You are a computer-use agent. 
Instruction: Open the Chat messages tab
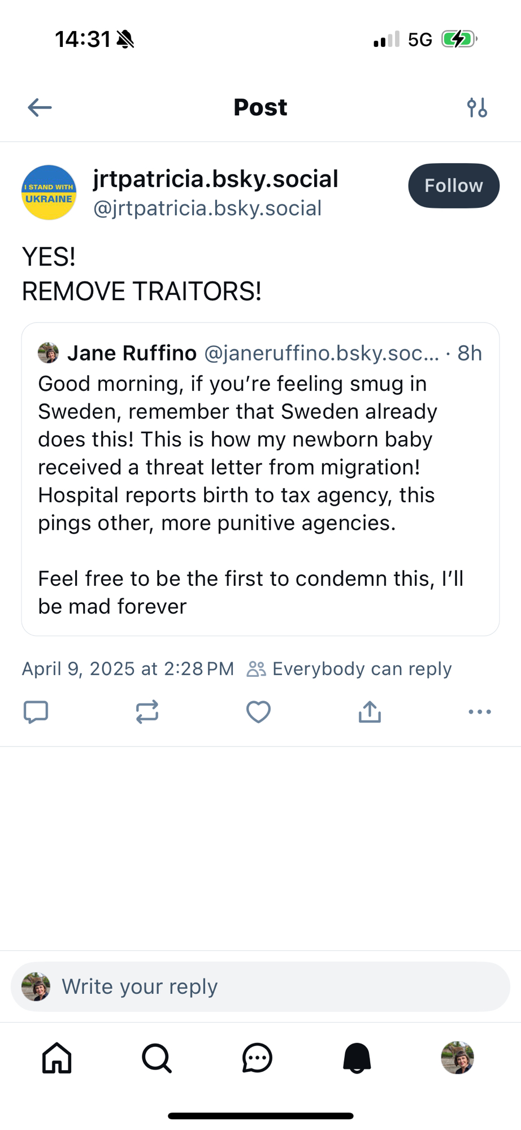coord(257,1058)
